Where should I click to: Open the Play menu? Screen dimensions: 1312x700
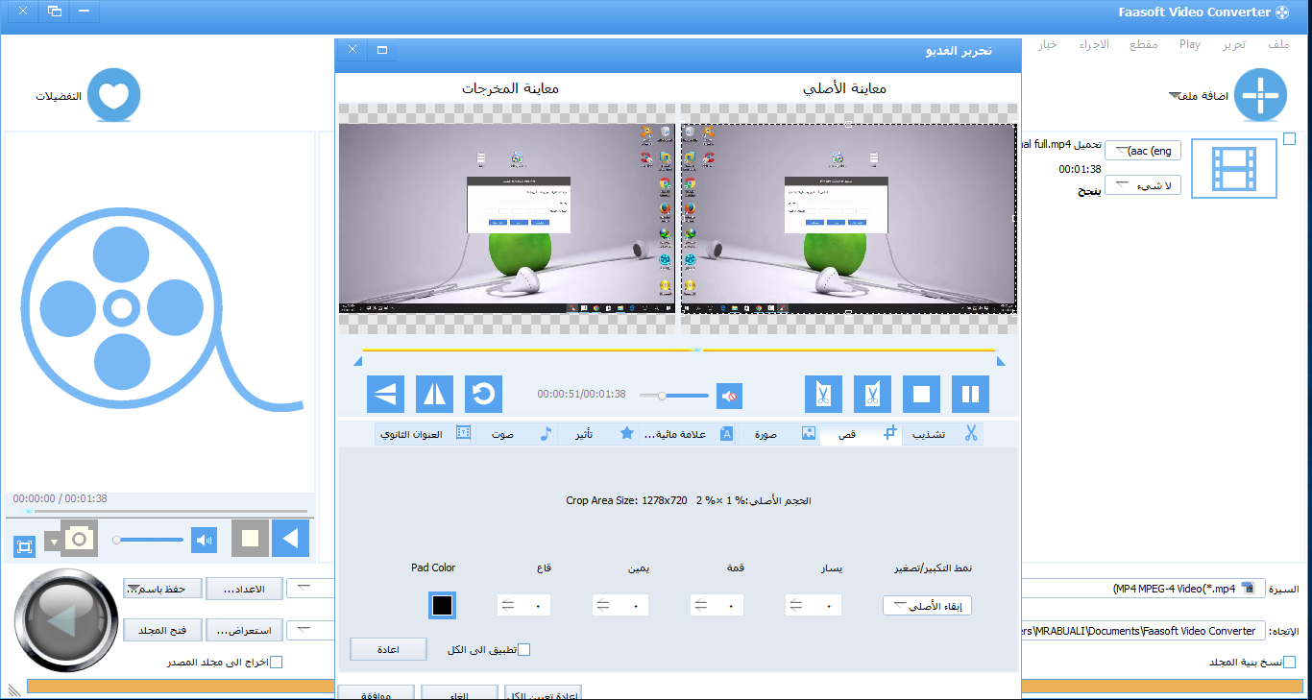pyautogui.click(x=1189, y=44)
